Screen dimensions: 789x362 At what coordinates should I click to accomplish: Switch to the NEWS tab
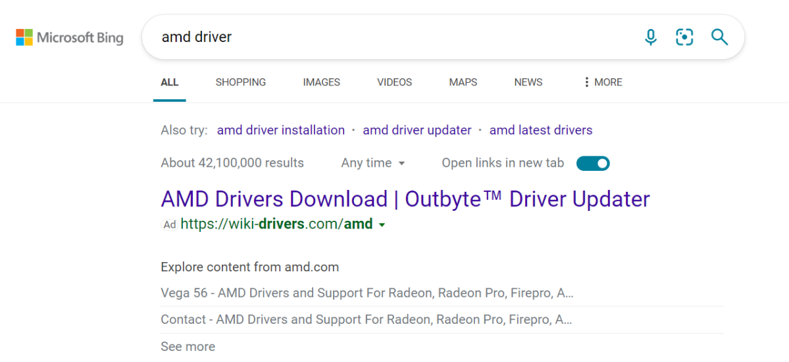click(528, 82)
